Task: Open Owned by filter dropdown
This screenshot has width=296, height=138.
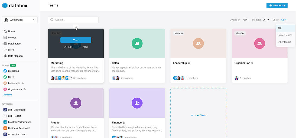Action: pyautogui.click(x=245, y=20)
